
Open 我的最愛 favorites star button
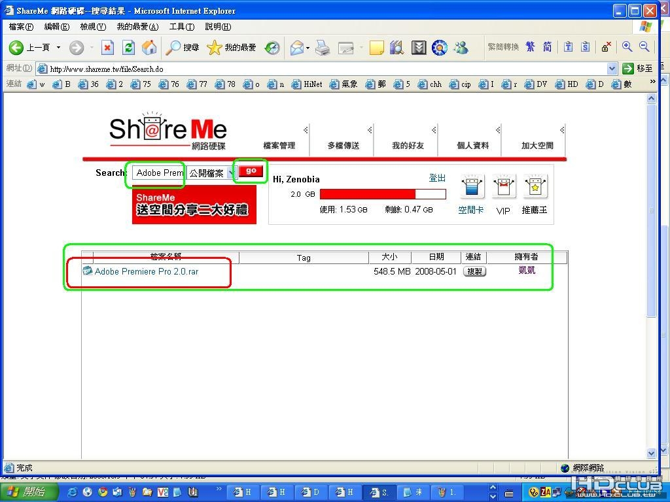click(x=231, y=47)
